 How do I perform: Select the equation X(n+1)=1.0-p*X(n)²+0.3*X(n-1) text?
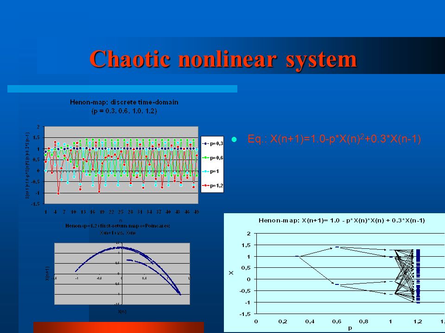(334, 139)
